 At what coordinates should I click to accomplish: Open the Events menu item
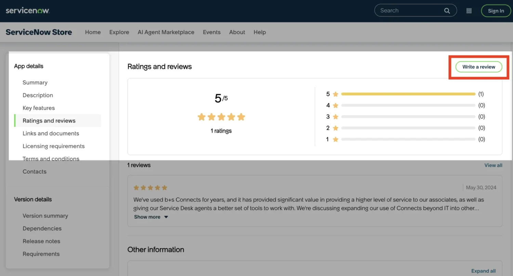point(212,32)
